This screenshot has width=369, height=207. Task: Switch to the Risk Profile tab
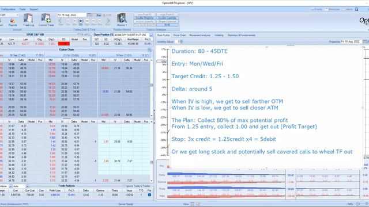pyautogui.click(x=163, y=35)
